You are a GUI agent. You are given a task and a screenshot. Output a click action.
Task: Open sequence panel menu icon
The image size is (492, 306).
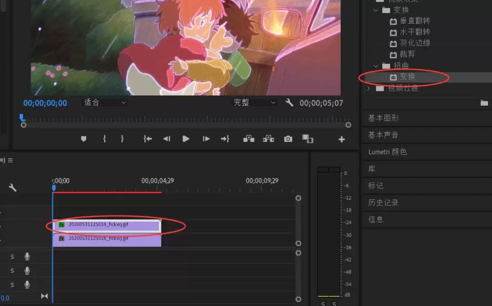point(10,160)
